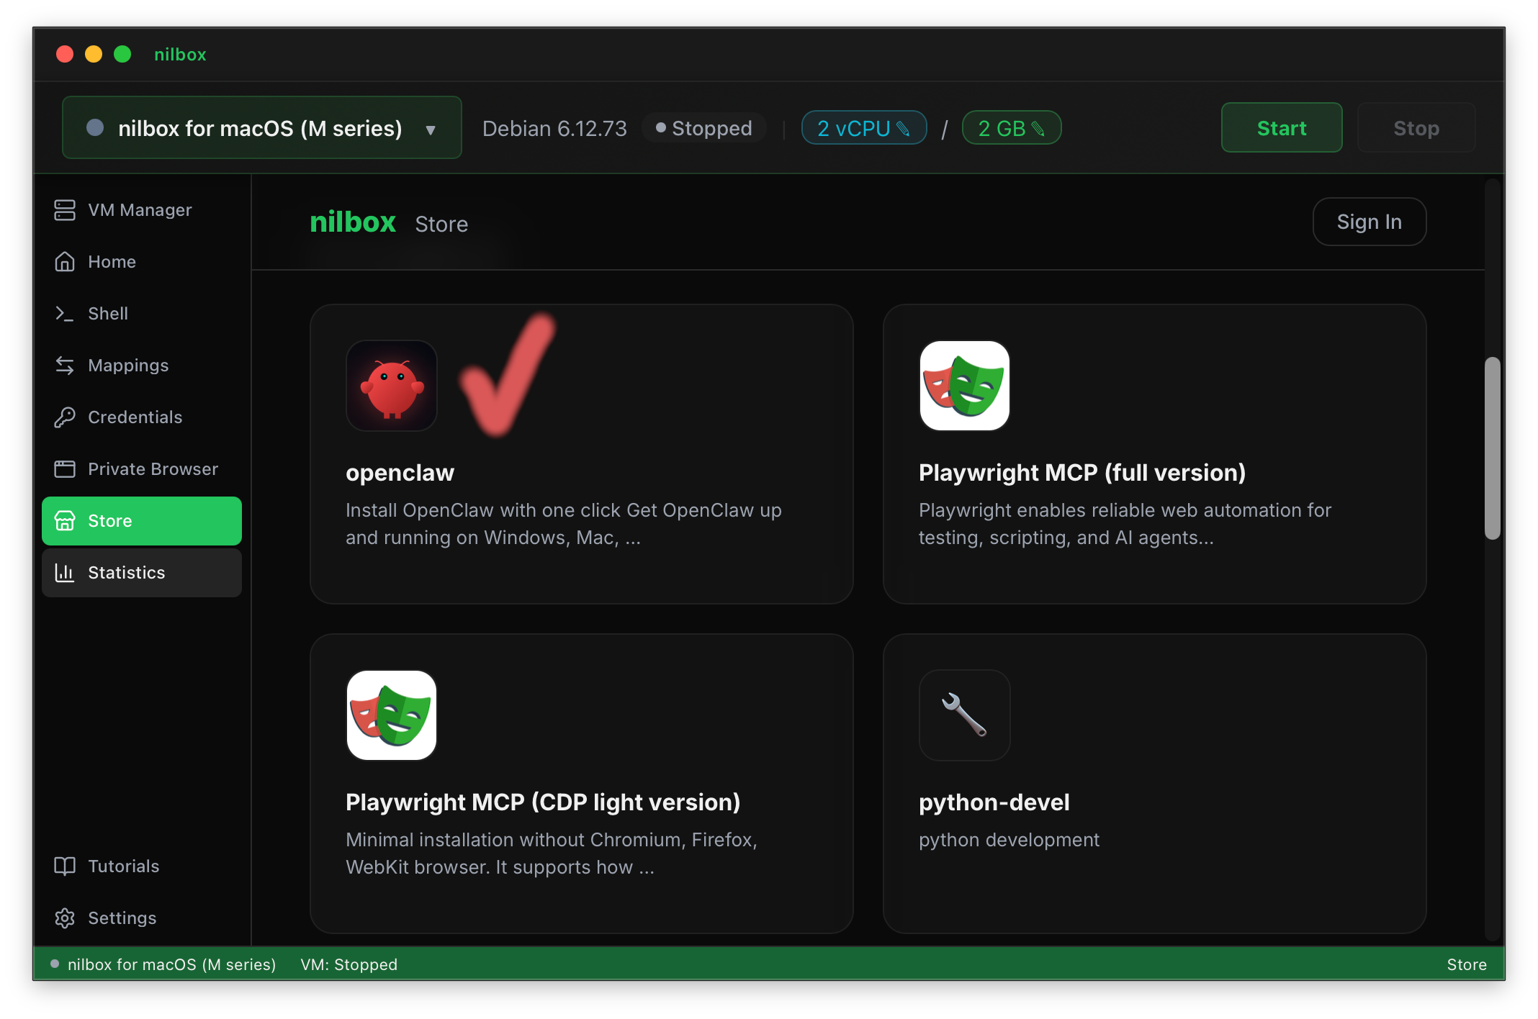Go to VM Manager in the sidebar
1538x1019 pixels.
(140, 210)
